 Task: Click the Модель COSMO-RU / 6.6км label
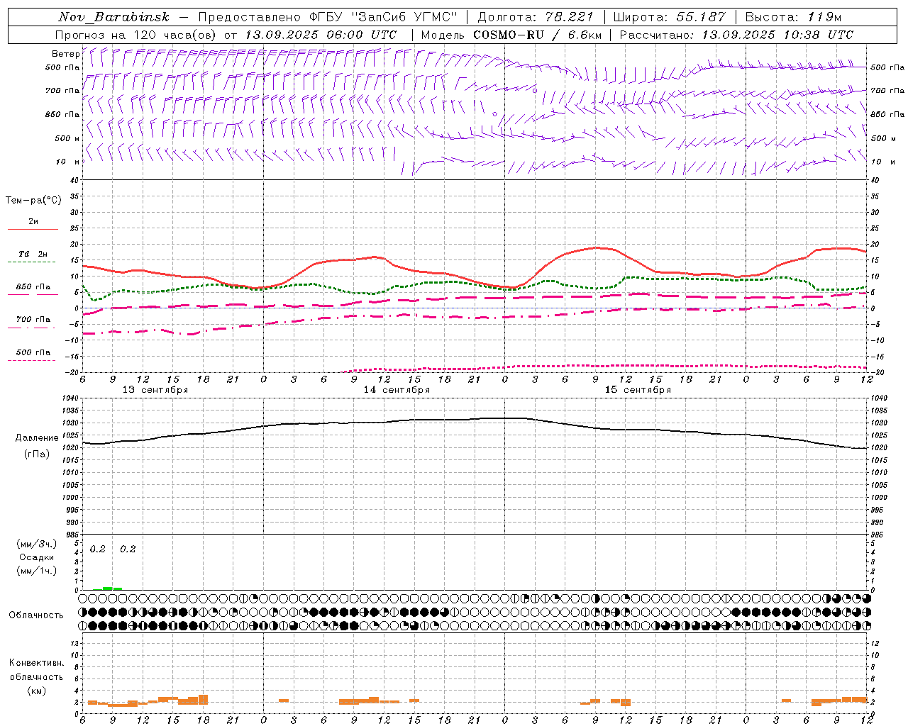[x=511, y=35]
